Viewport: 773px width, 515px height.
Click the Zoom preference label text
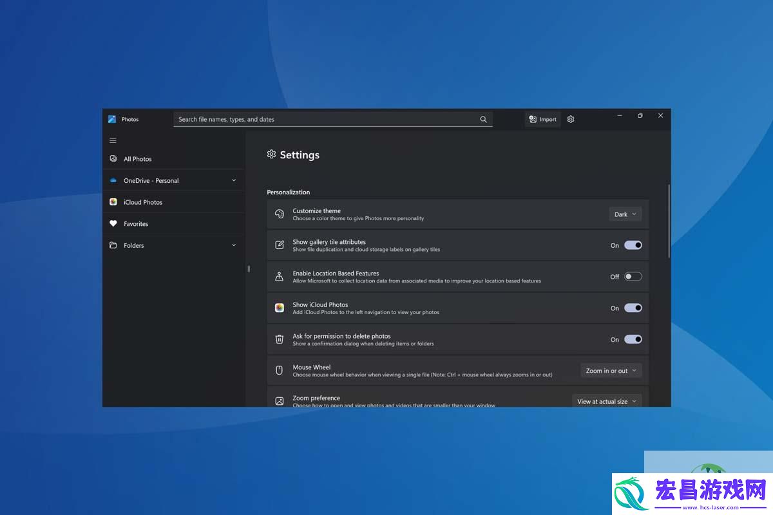coord(316,398)
